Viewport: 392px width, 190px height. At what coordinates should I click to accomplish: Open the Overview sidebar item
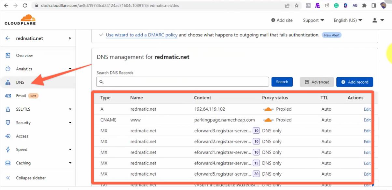38,55
